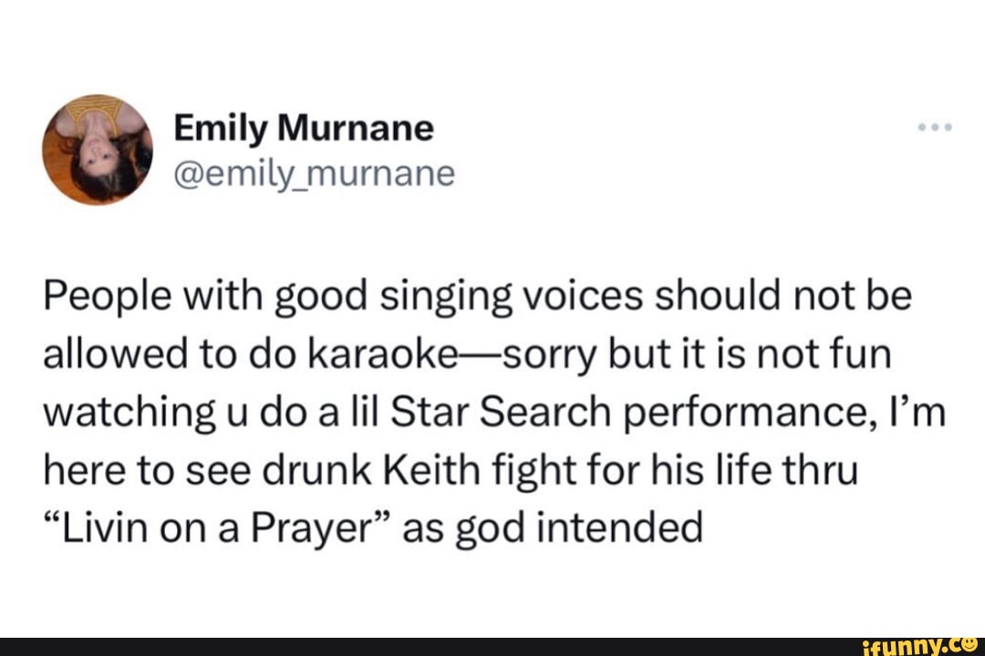Click the ifunny.co watermark logo

point(919,645)
